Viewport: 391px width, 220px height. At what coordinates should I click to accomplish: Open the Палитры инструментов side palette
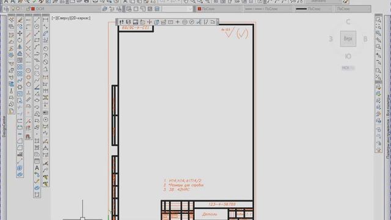[x=388, y=127]
